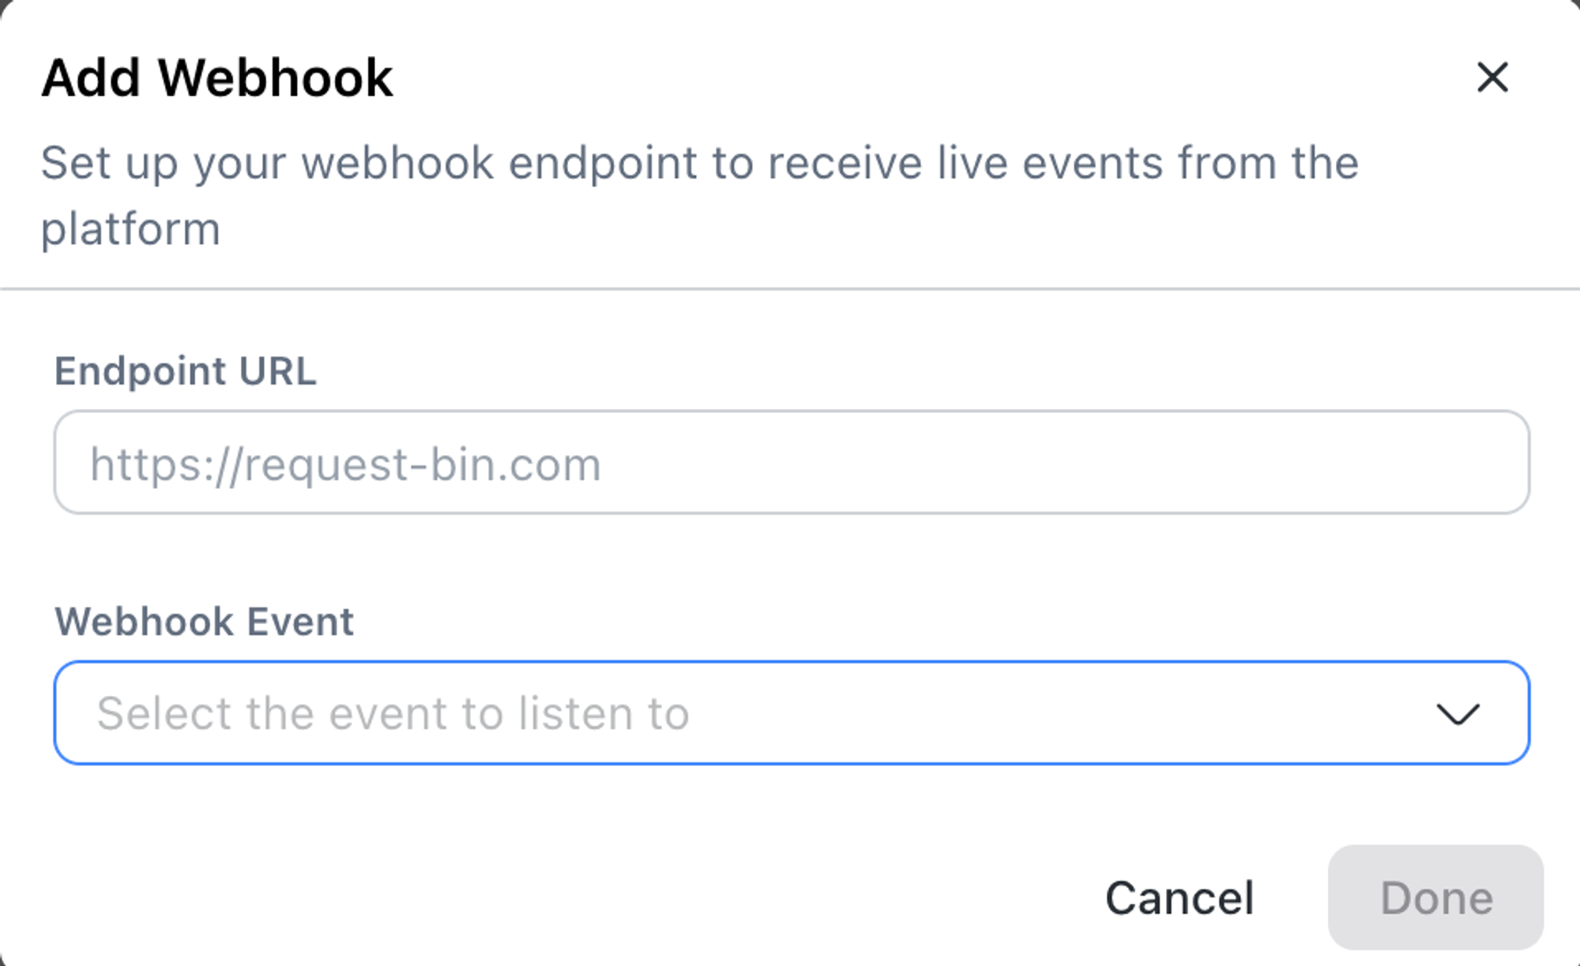Abort webhook creation via Cancel
Screen dimensions: 1580x966
(1179, 898)
